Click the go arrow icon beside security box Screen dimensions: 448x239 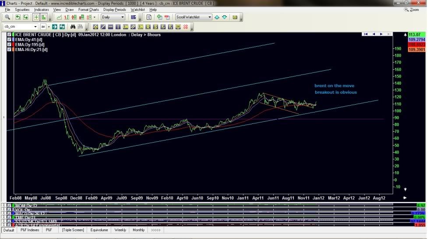(x=55, y=27)
